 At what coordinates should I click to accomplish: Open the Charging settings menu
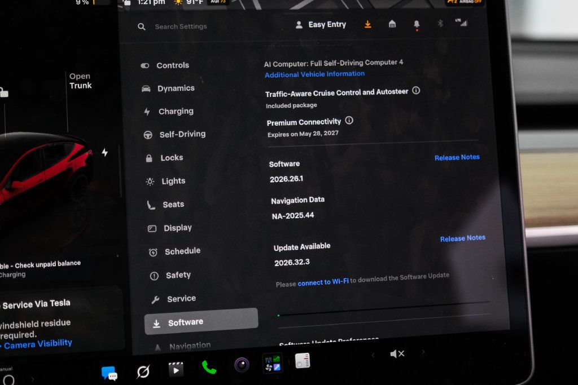169,111
